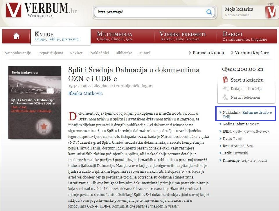The height and width of the screenshot is (211, 279).
Task: Open the Najprodavanije submenu item
Action: point(17,53)
